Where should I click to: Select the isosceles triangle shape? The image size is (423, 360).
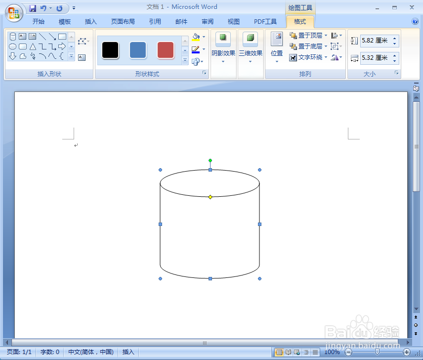pos(33,46)
